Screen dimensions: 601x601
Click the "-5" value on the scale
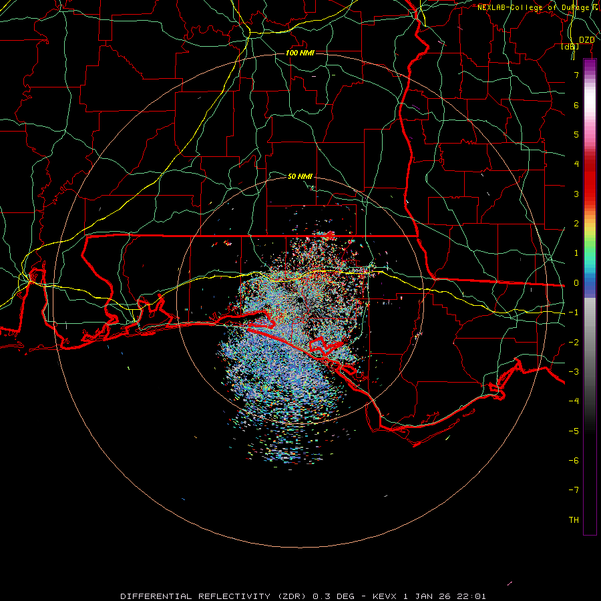pos(574,431)
